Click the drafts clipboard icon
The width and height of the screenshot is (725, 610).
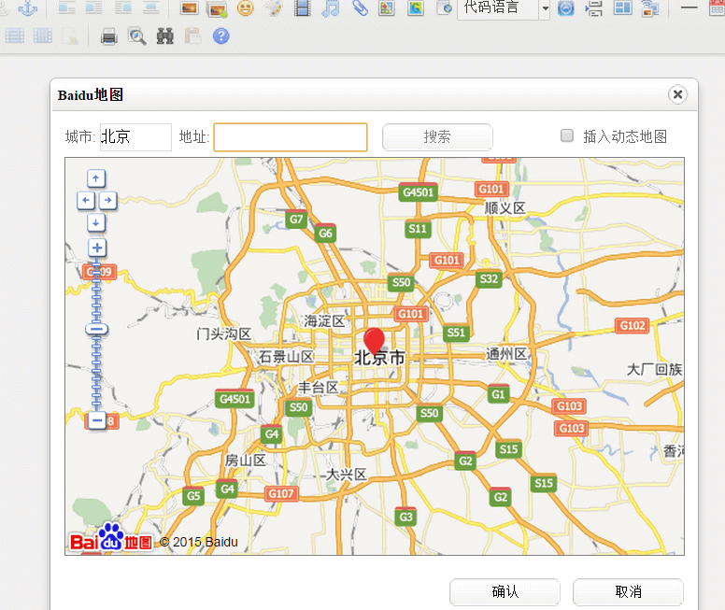[192, 36]
